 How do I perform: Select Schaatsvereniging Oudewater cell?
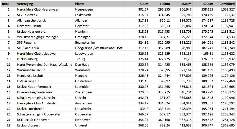click(x=45, y=114)
